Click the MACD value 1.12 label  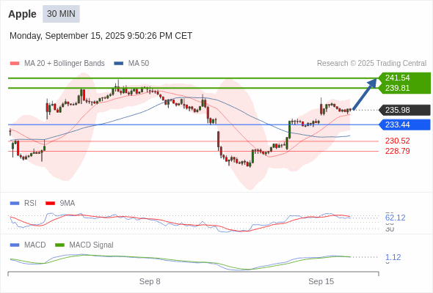point(393,257)
